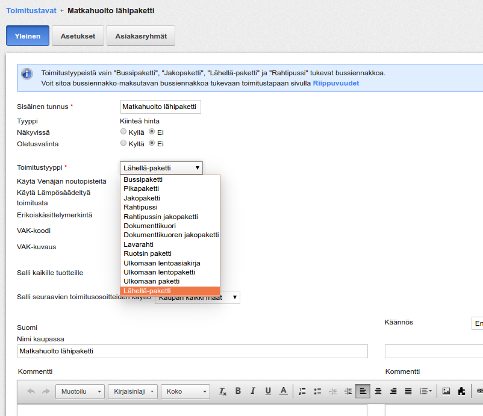This screenshot has height=416, width=483.
Task: Edit the Sisäinen tunnus field
Action: pyautogui.click(x=160, y=107)
